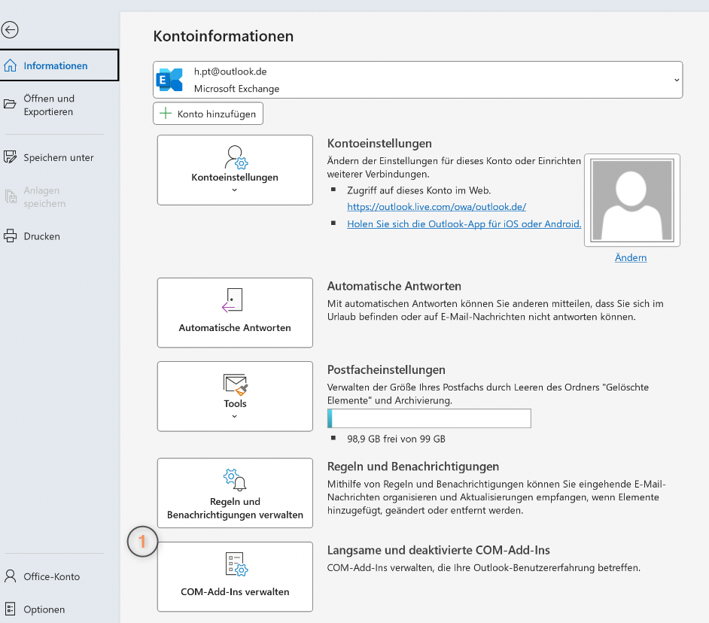The image size is (709, 623).
Task: Open Office-Konto page
Action: point(51,576)
